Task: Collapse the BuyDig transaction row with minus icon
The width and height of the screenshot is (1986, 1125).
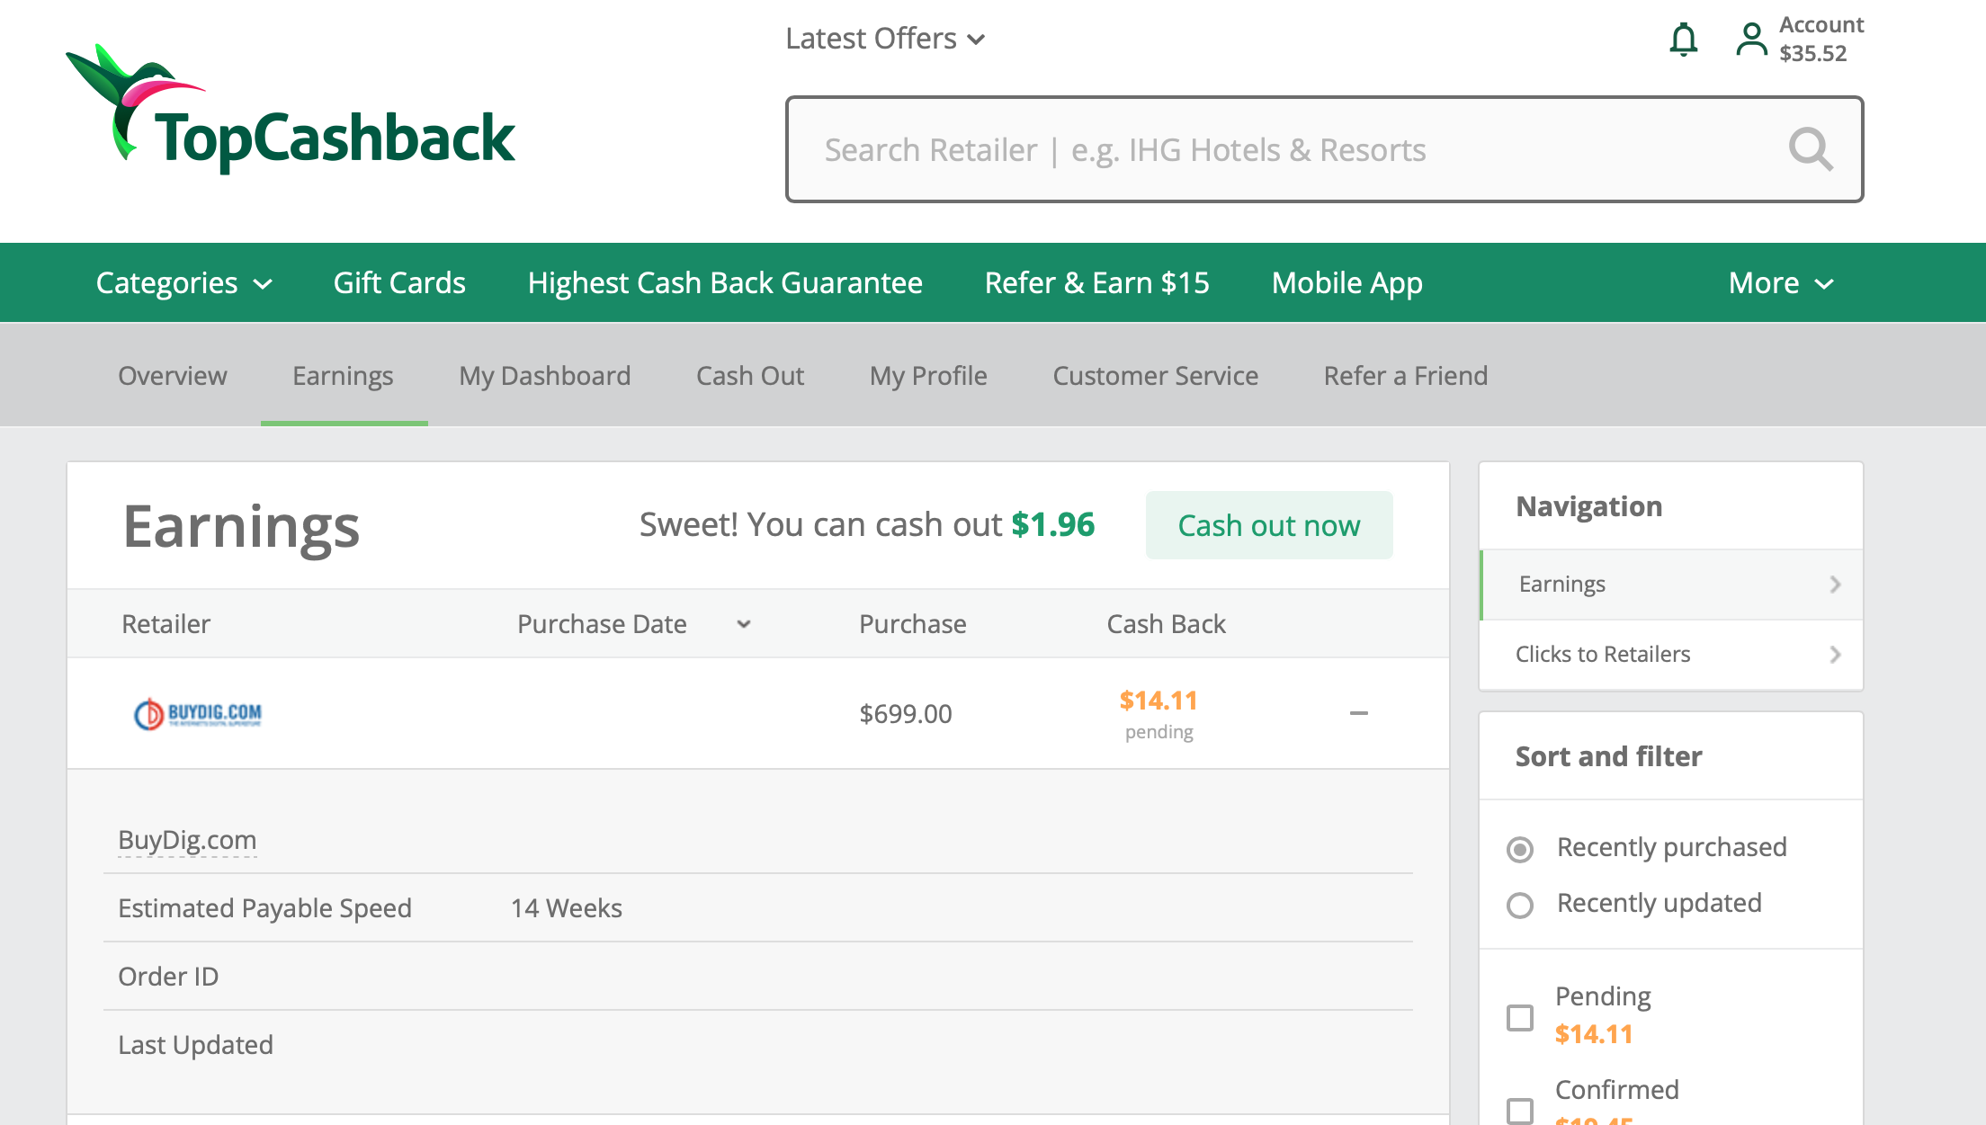Action: point(1358,713)
